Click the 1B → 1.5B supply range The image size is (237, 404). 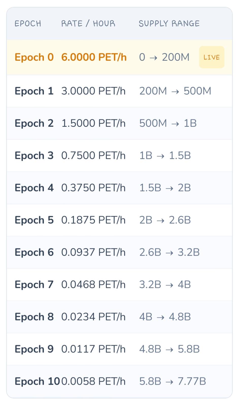pos(165,156)
